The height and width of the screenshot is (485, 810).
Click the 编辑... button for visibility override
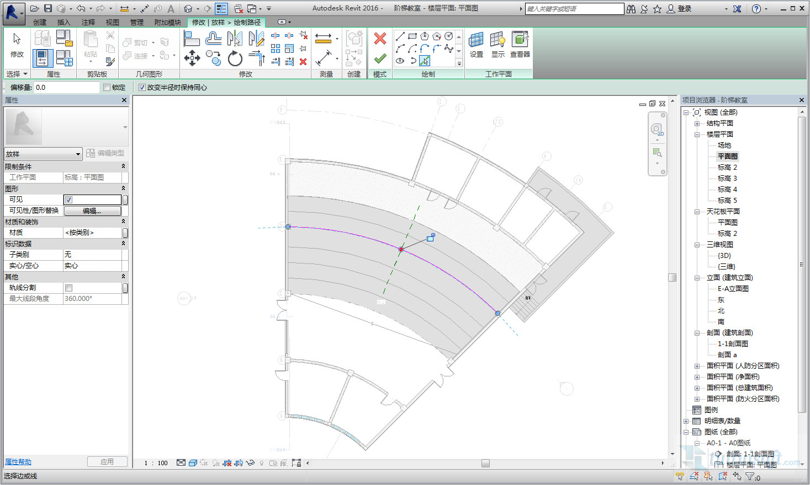pyautogui.click(x=92, y=211)
